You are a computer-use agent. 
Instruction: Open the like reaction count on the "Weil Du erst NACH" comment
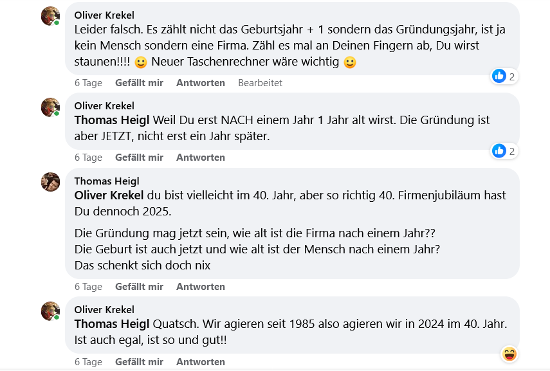tap(512, 151)
